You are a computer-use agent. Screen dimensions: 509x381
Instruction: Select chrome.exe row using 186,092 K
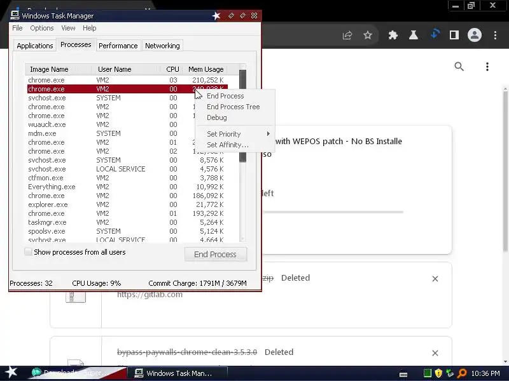coord(127,196)
